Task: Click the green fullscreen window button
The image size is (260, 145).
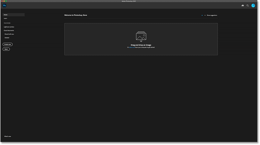Action: tap(6, 1)
